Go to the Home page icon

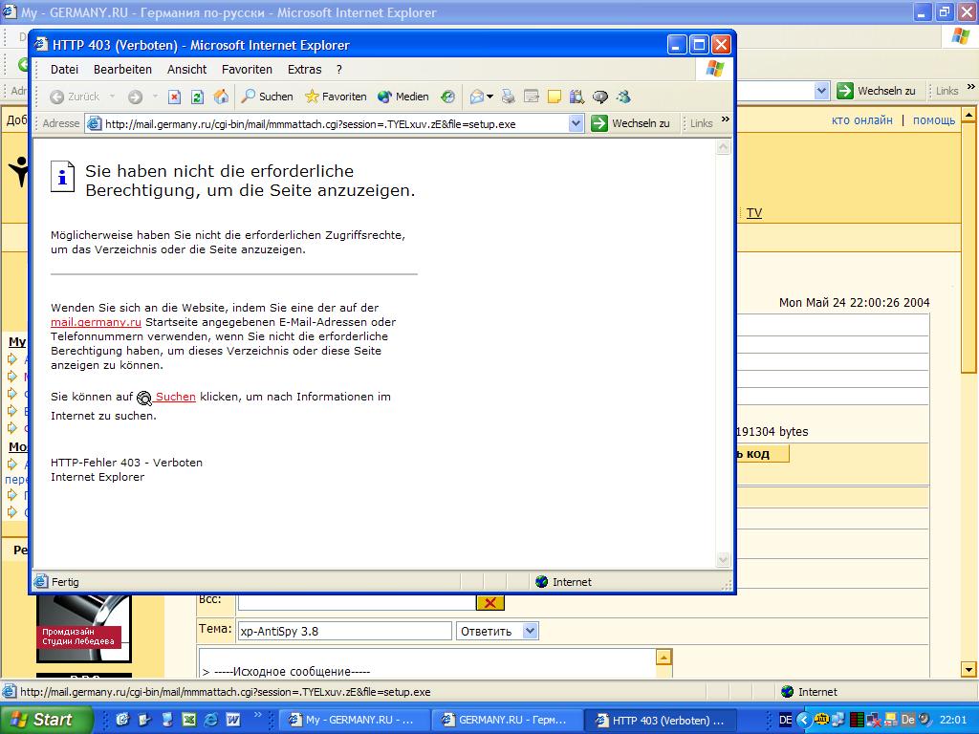pyautogui.click(x=221, y=97)
